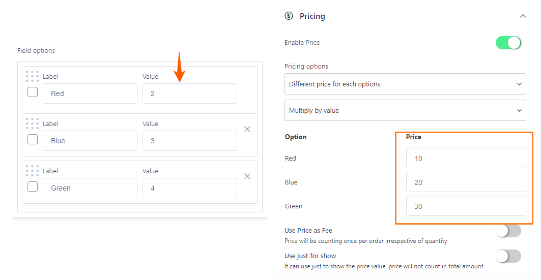The height and width of the screenshot is (280, 541).
Task: Click the Red price field showing 10
Action: coord(466,158)
